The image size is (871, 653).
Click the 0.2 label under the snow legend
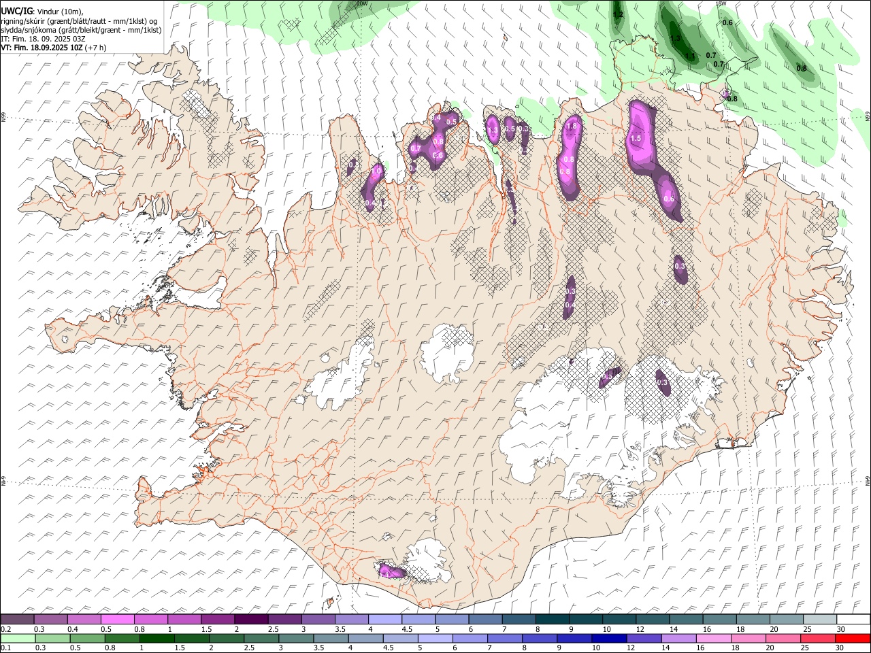5,629
